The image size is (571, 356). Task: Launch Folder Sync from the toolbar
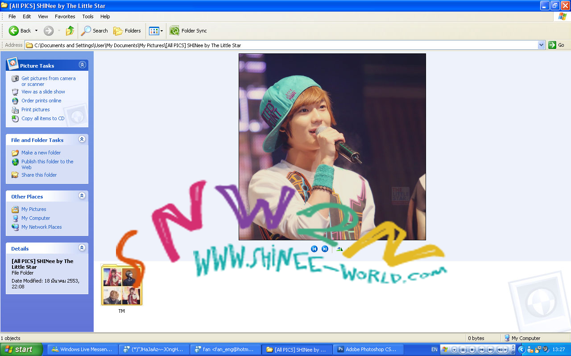(x=188, y=31)
